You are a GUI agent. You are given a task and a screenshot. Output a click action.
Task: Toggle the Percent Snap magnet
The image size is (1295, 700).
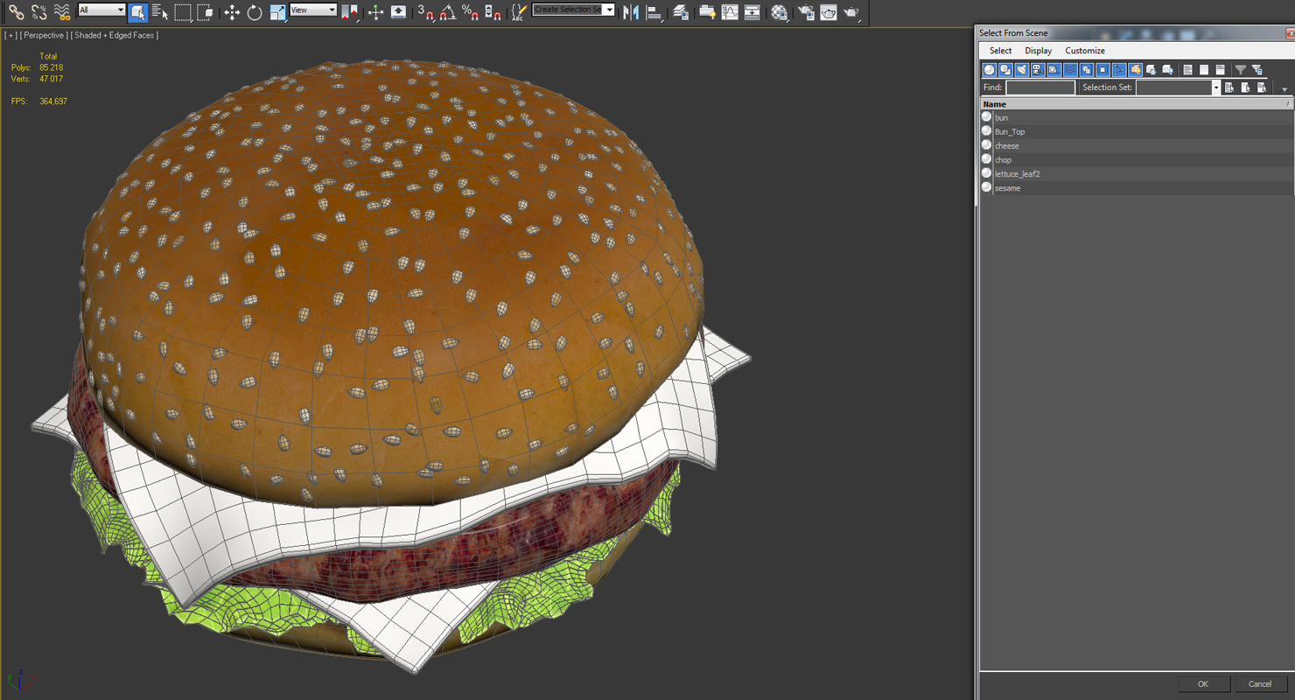[471, 12]
